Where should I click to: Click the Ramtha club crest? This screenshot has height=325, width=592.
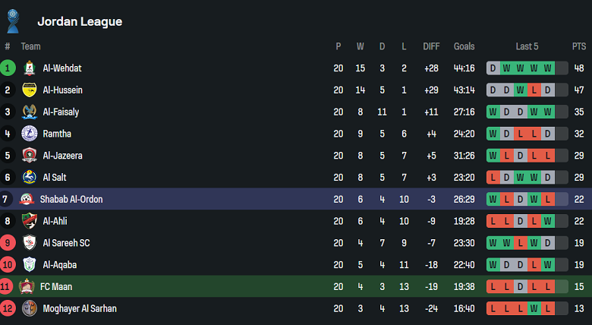[30, 134]
